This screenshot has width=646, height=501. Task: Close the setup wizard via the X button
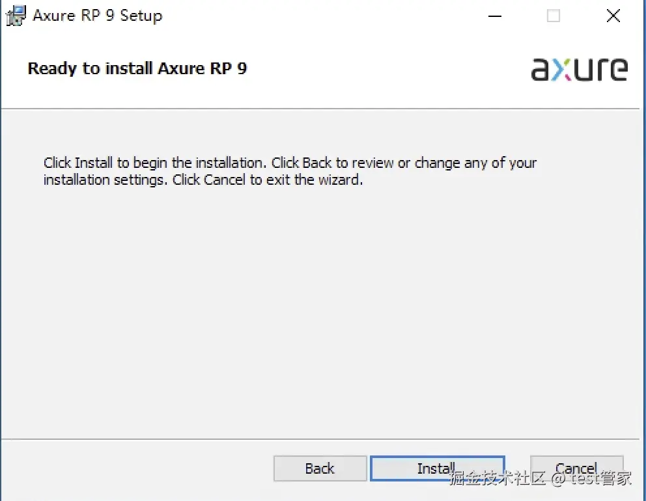613,16
